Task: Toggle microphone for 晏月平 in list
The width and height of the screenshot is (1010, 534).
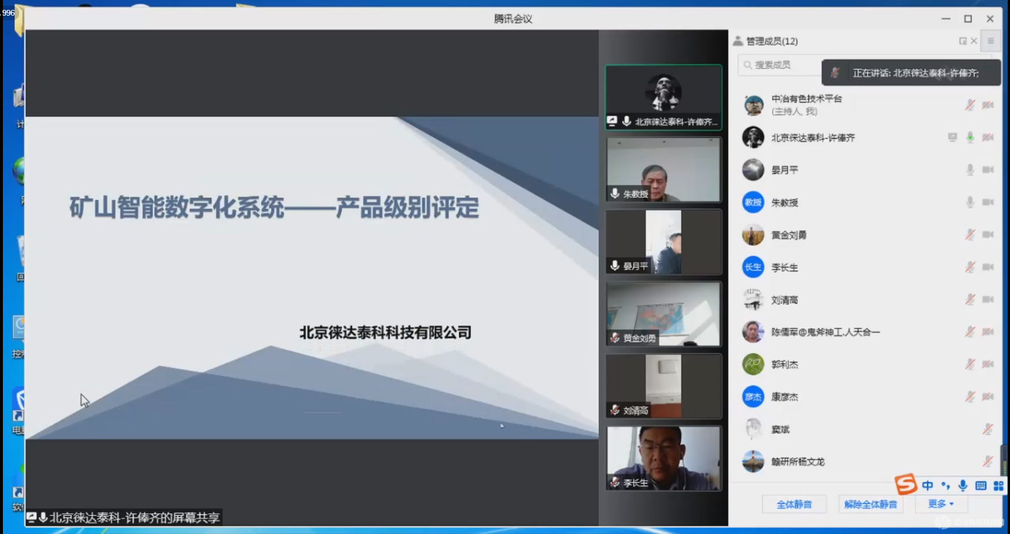Action: point(969,170)
